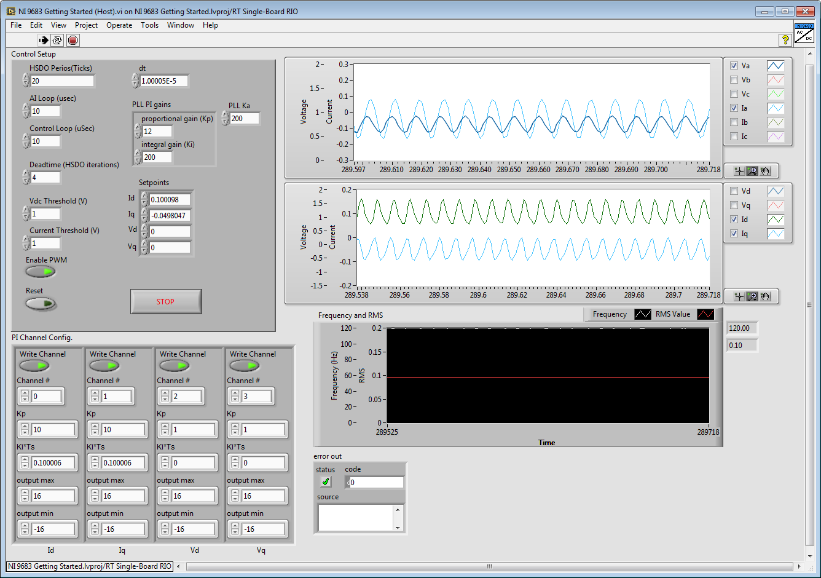The width and height of the screenshot is (821, 578).
Task: Click the Current Threshold (V) input field
Action: coord(45,243)
